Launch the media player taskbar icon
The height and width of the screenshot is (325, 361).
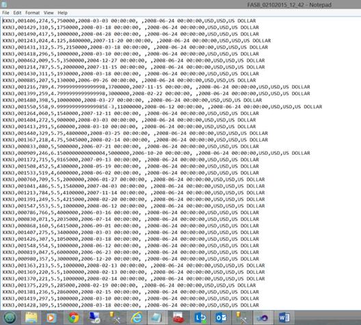tap(51, 318)
